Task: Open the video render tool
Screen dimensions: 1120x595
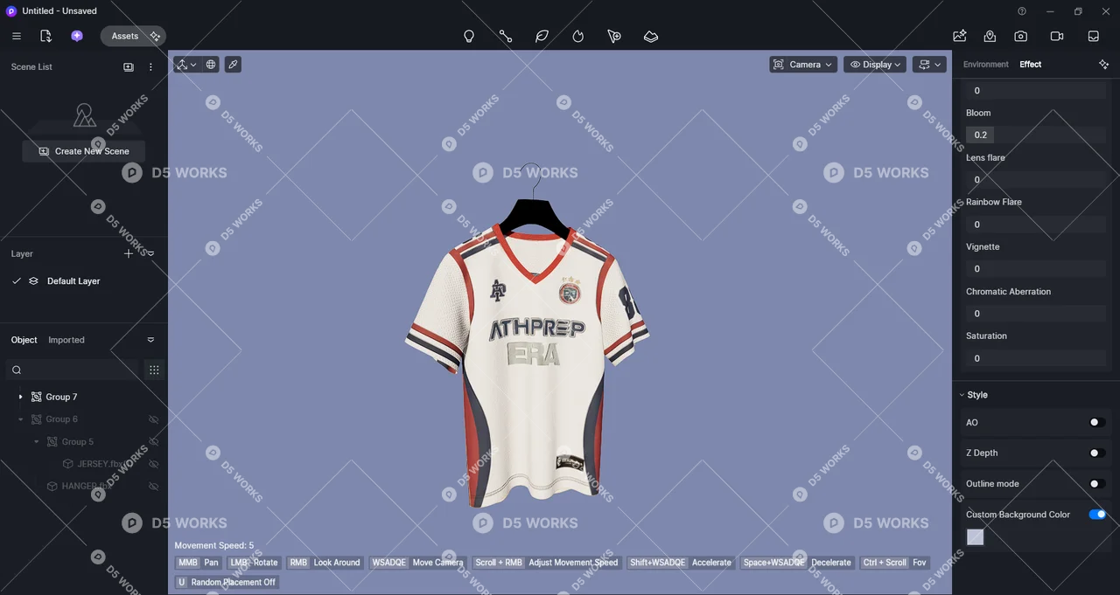Action: coord(1056,36)
